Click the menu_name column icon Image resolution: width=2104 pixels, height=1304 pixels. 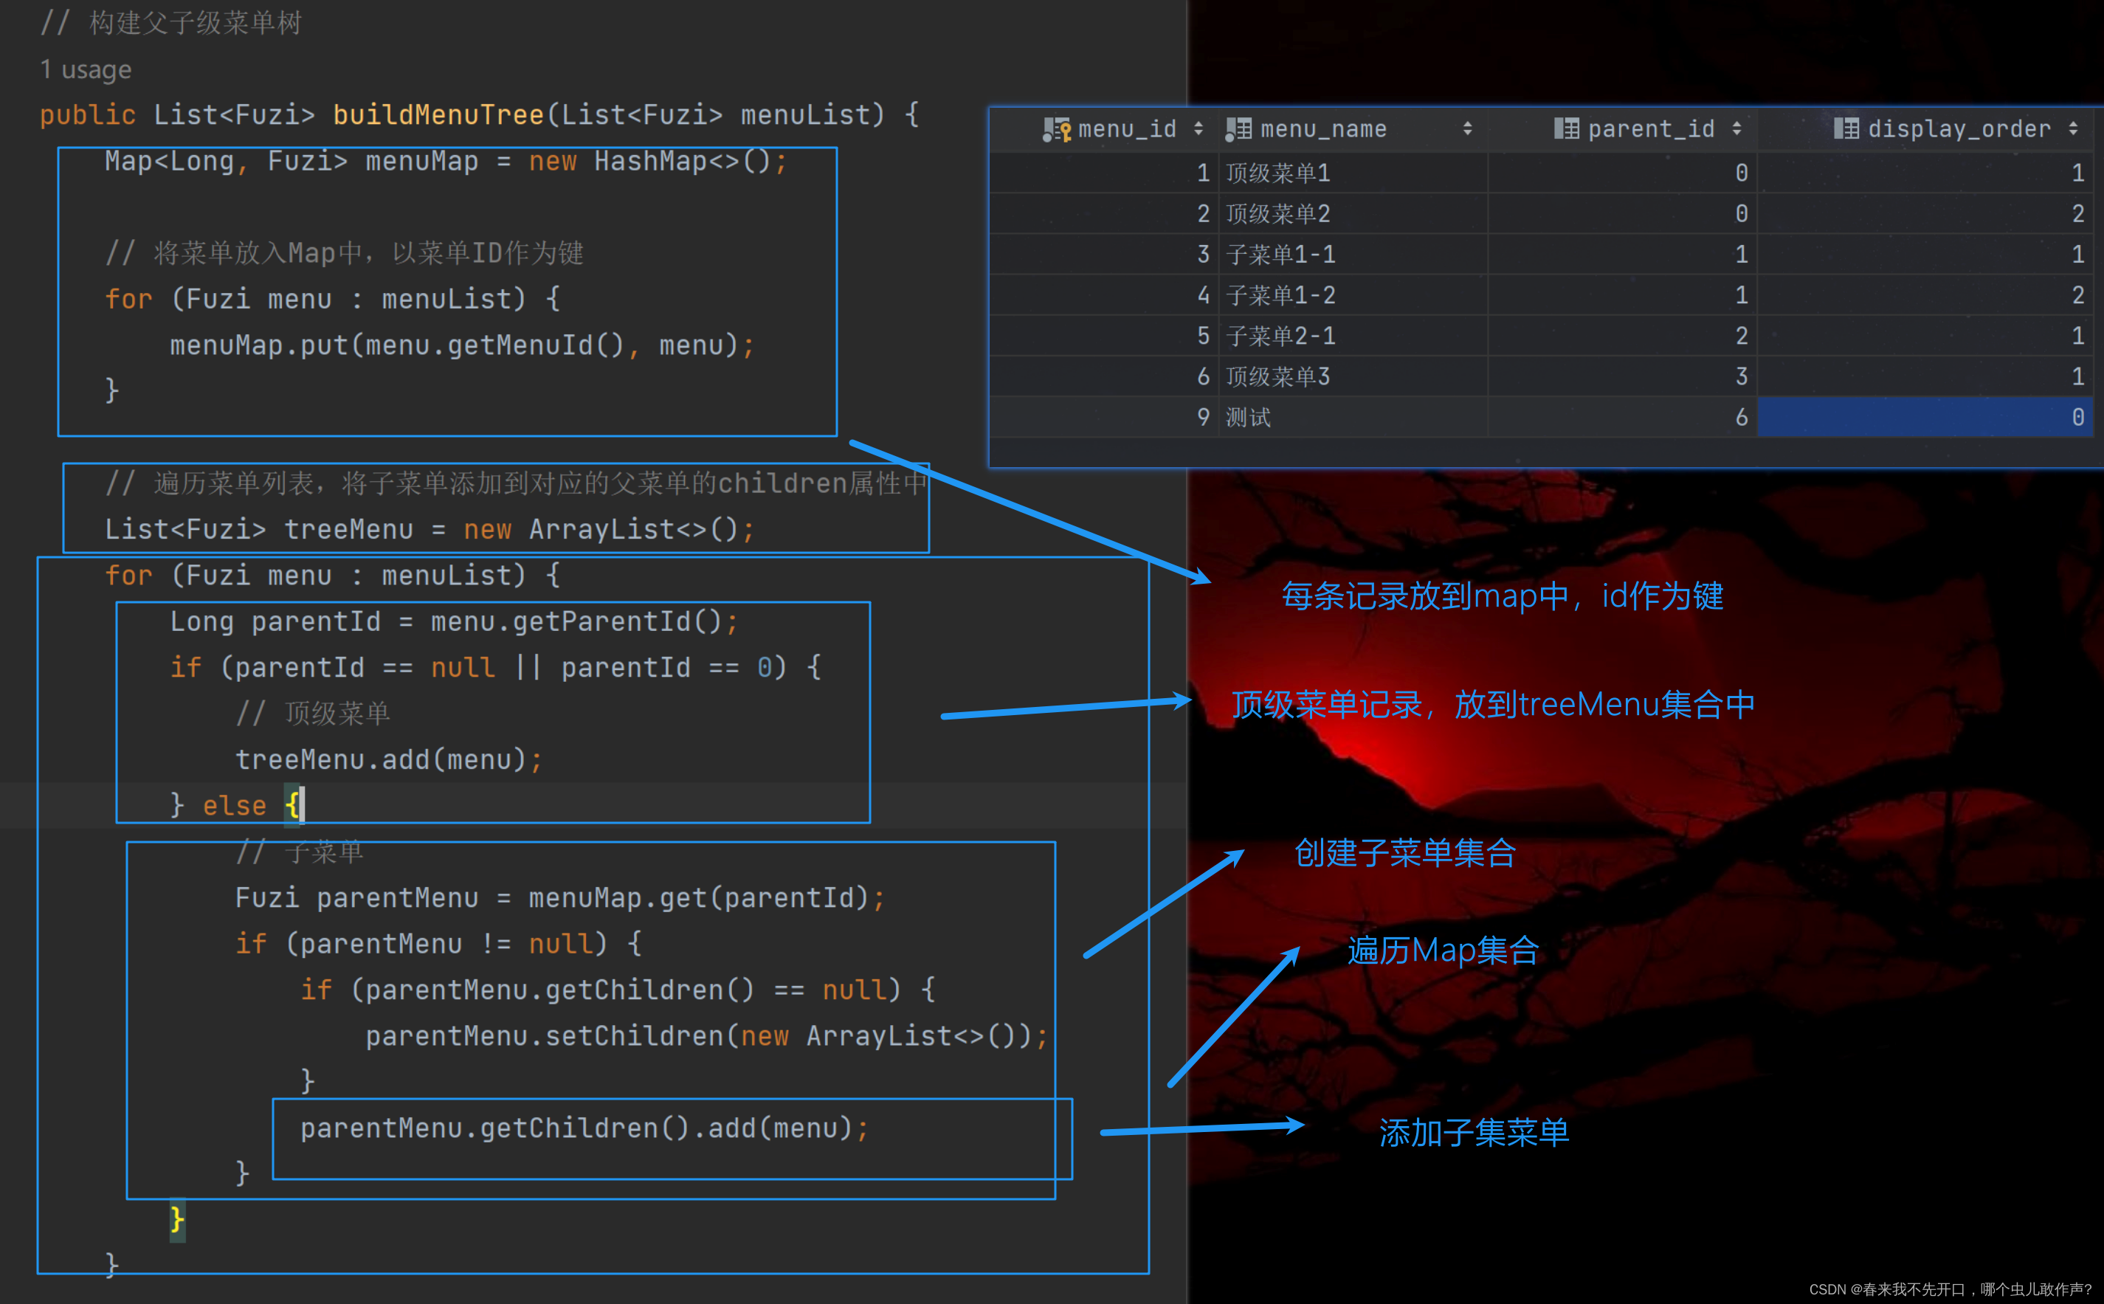point(1238,129)
